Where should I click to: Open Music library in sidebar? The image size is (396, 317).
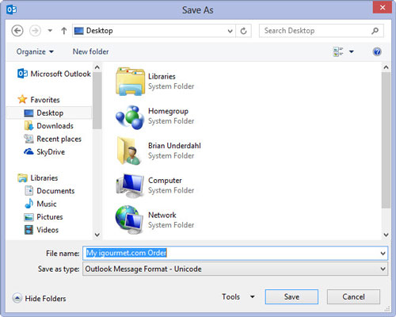coord(40,204)
